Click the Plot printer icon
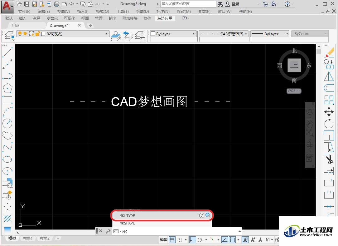The width and height of the screenshot is (338, 246). click(57, 4)
